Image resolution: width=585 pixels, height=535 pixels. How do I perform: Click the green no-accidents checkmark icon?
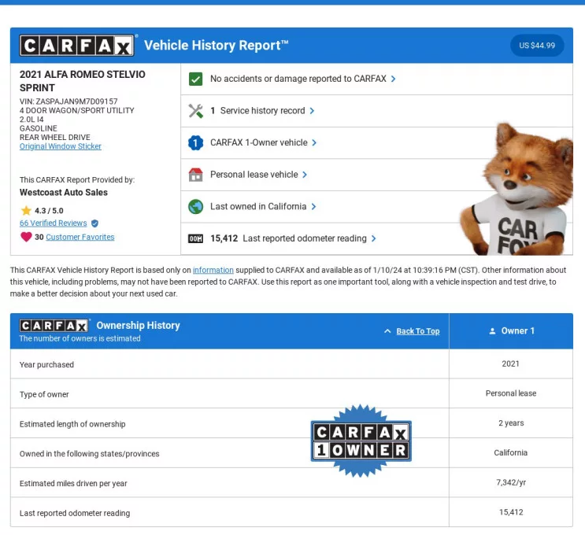point(196,79)
